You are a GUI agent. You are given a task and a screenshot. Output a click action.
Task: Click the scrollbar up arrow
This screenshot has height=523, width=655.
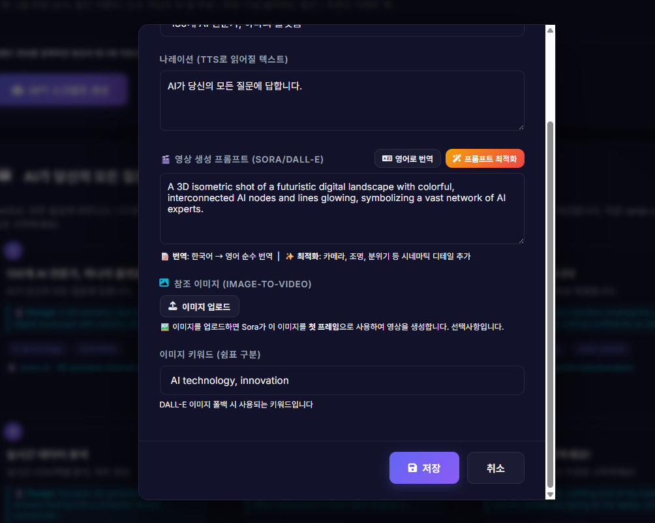click(550, 30)
